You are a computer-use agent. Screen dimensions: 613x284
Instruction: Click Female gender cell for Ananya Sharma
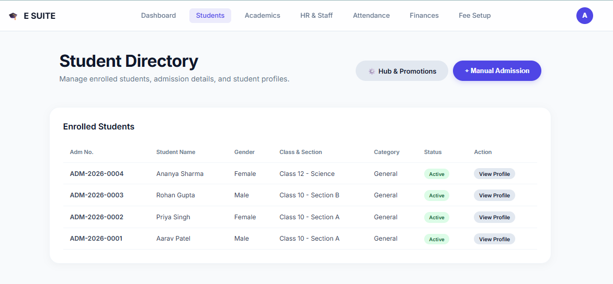click(x=245, y=174)
